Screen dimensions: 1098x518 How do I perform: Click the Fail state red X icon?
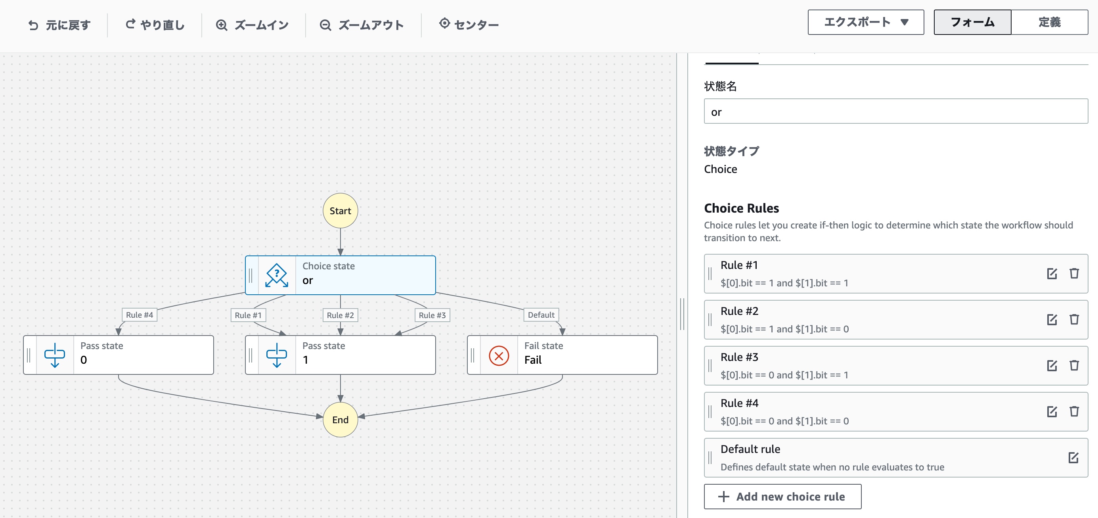(x=498, y=355)
